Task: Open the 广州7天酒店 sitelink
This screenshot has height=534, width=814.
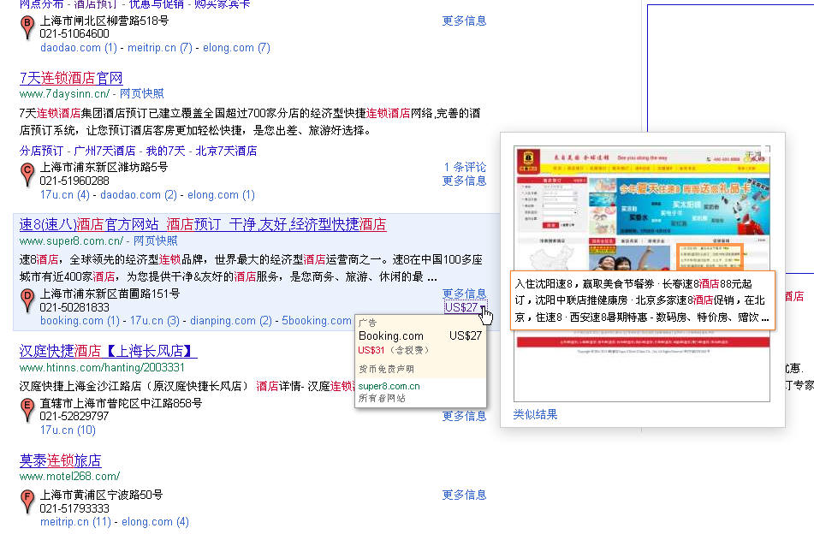Action: [105, 151]
